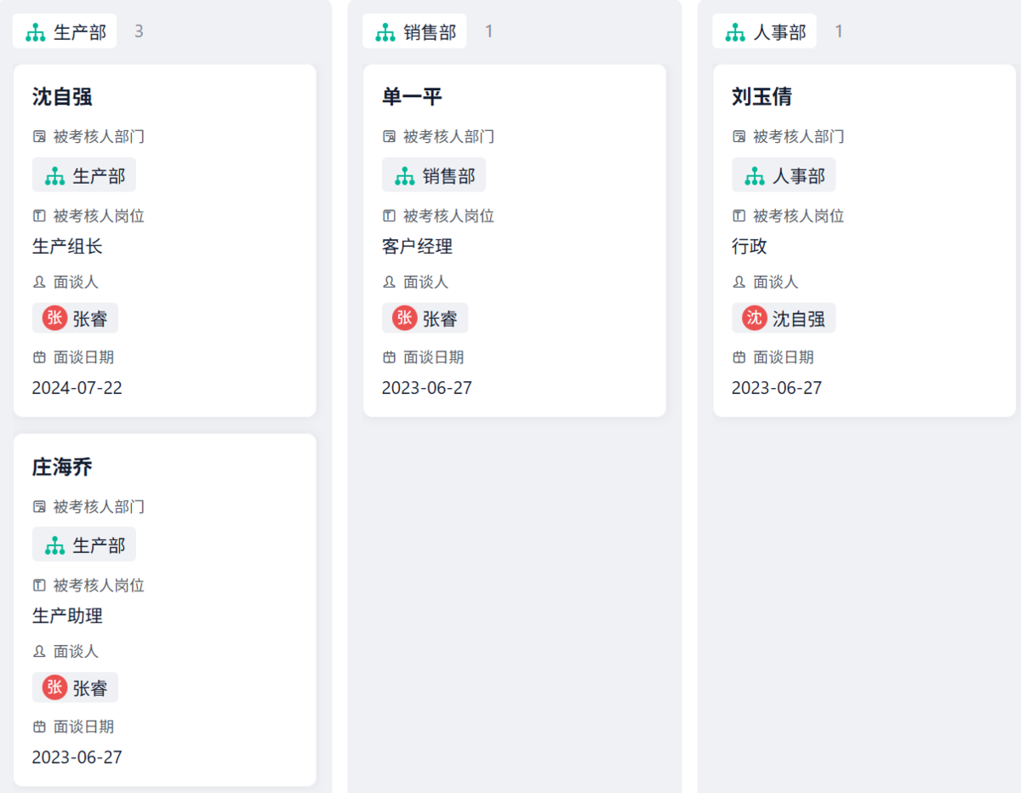
Task: Click the 客户经理 position value
Action: point(417,247)
